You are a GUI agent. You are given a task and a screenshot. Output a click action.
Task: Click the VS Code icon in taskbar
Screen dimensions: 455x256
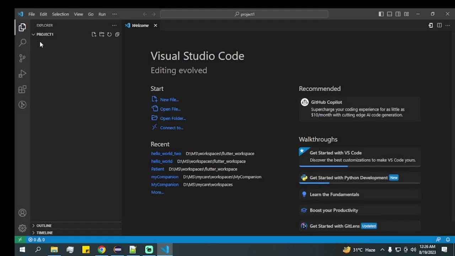(x=165, y=250)
